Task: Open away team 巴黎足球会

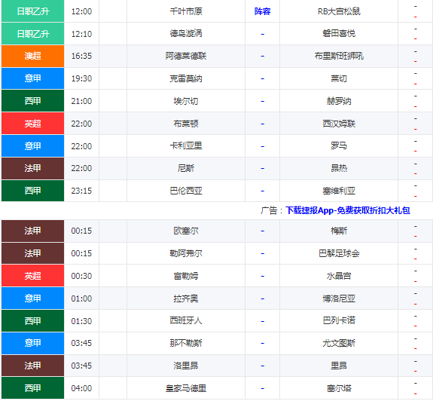Action: (339, 253)
